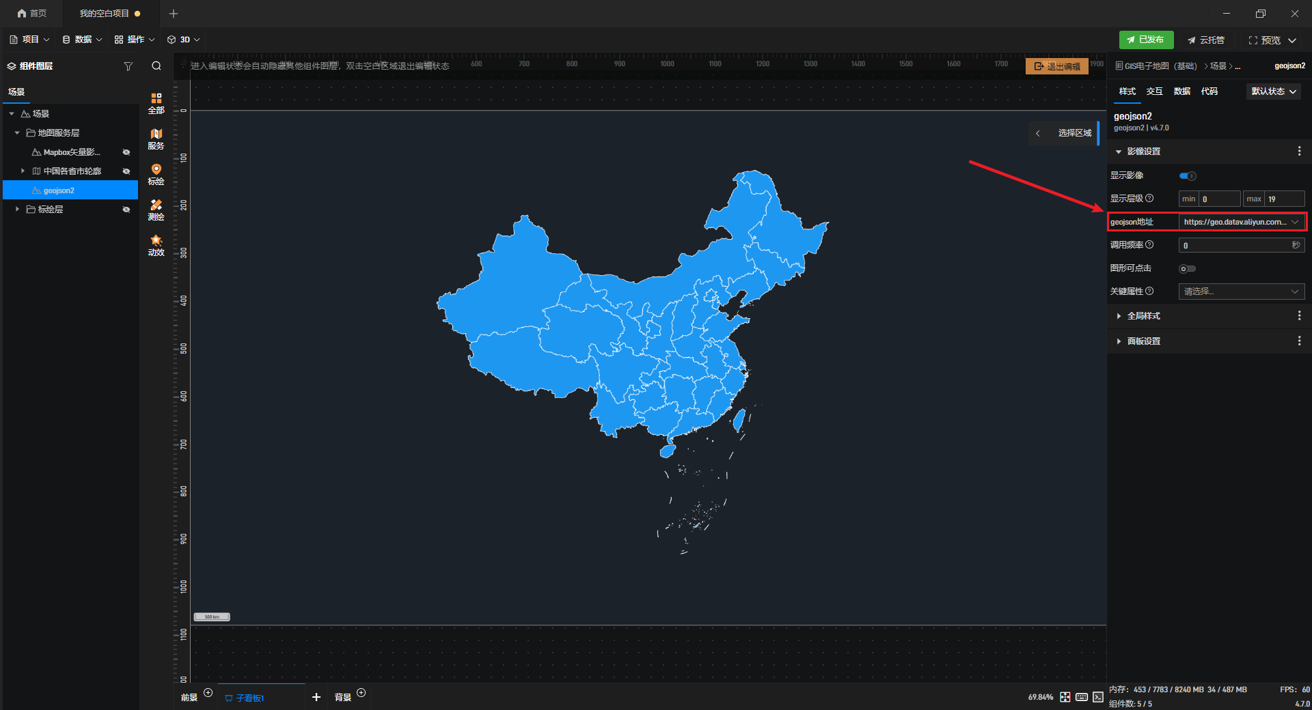Image resolution: width=1312 pixels, height=710 pixels.
Task: Click the 已发布 publish button
Action: coord(1146,40)
